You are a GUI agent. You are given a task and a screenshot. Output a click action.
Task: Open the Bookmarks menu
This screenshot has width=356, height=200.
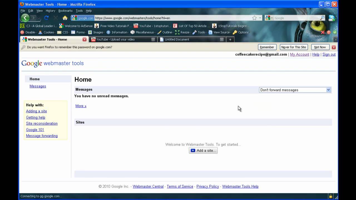65,11
